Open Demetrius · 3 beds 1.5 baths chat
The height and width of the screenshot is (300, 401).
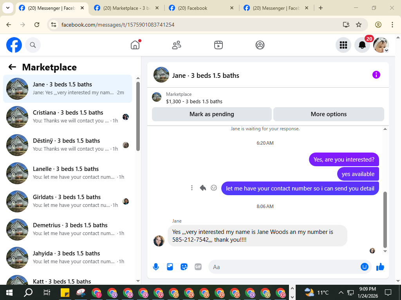pos(67,229)
